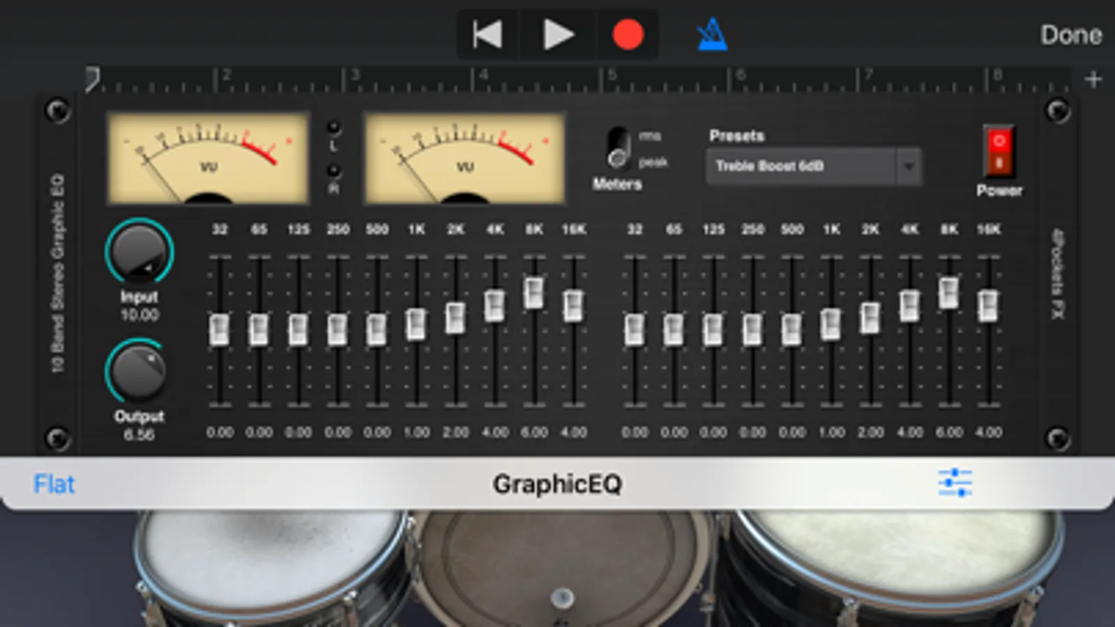1115x627 pixels.
Task: Click the playhead marker on ruler
Action: 91,79
